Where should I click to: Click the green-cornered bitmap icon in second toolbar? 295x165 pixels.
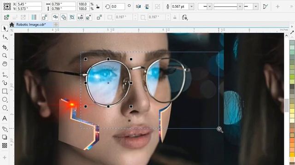[6, 17]
